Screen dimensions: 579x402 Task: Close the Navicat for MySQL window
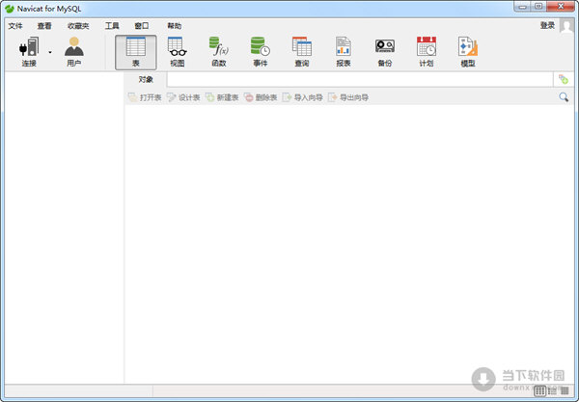[x=561, y=7]
